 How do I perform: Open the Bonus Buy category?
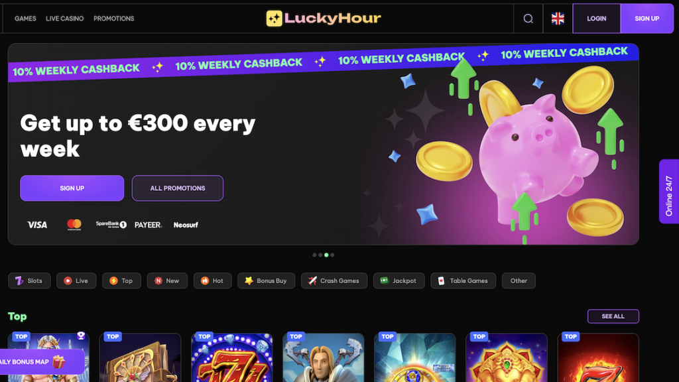pyautogui.click(x=266, y=281)
